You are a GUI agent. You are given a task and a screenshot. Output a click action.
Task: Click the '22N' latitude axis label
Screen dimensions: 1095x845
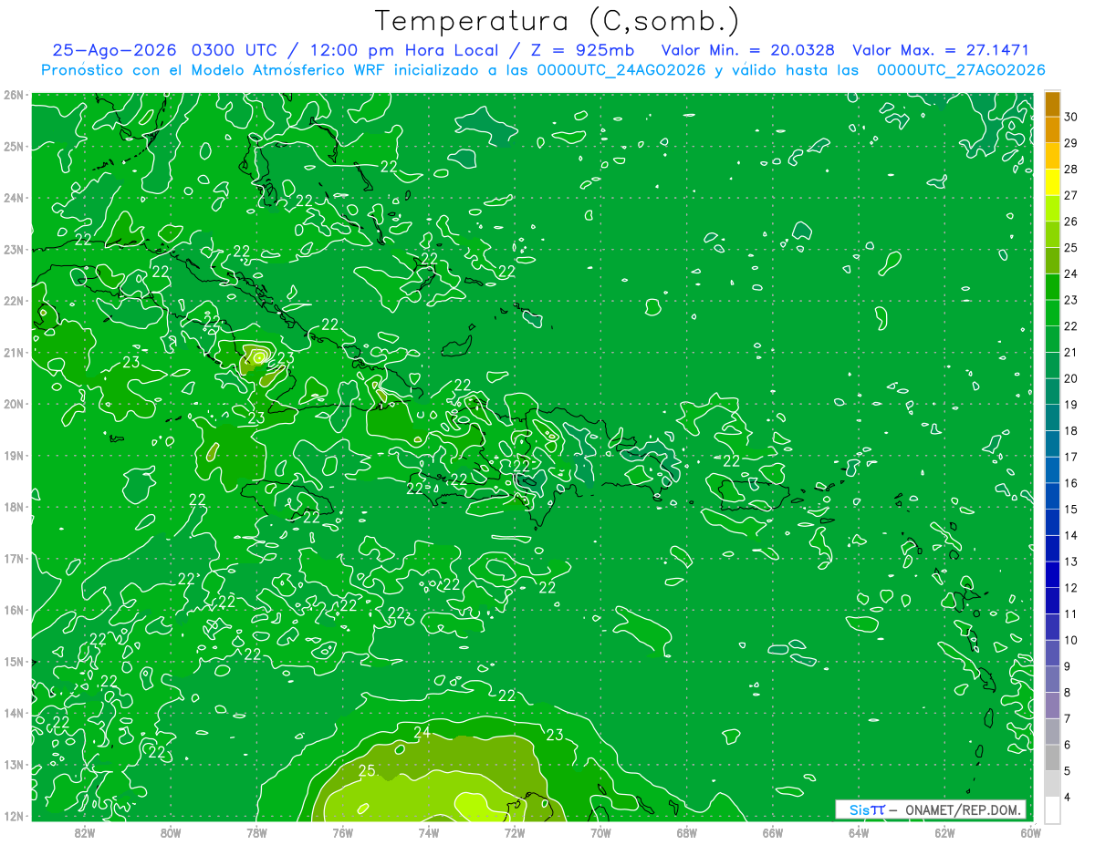13,301
